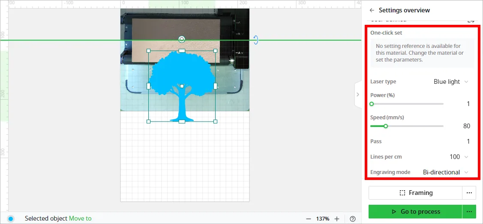The image size is (483, 224).
Task: Click the Speed slider handle
Action: click(x=385, y=126)
